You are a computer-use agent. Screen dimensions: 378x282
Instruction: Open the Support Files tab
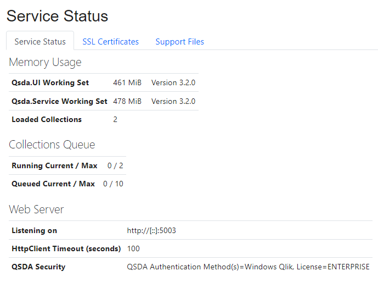click(179, 42)
